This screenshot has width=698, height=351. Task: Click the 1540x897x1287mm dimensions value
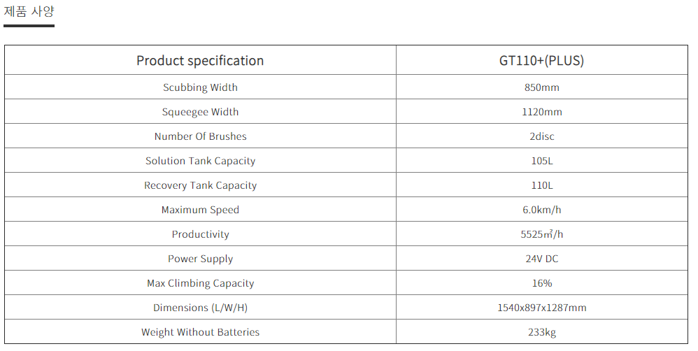coord(541,308)
